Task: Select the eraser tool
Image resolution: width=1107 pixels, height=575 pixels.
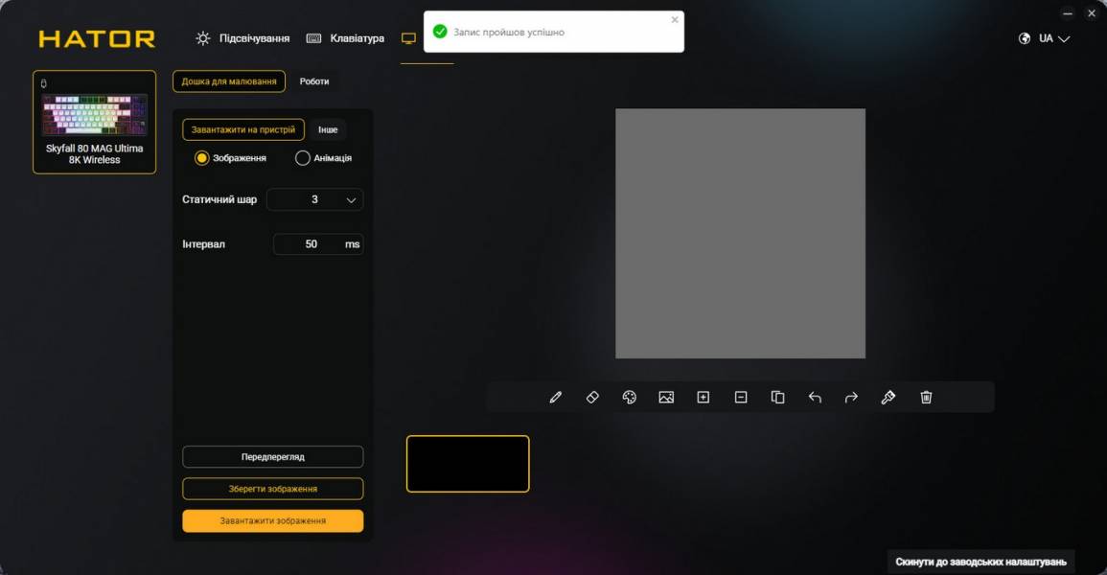Action: [592, 397]
